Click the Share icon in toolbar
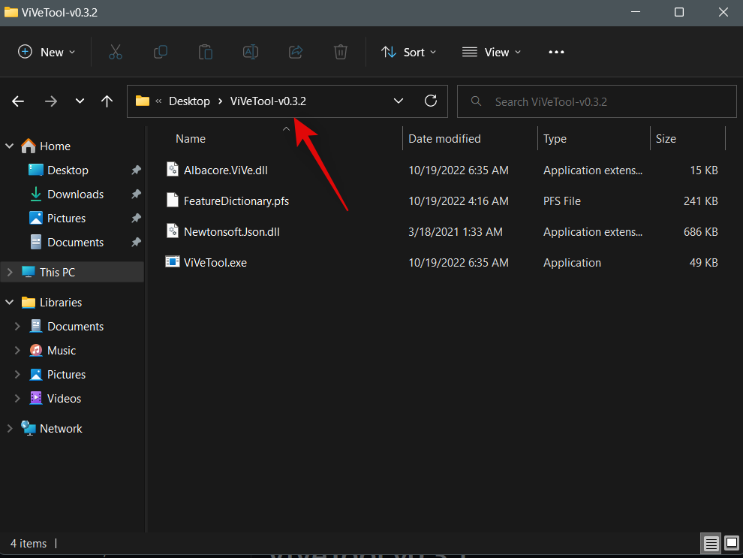743x558 pixels. pyautogui.click(x=296, y=52)
